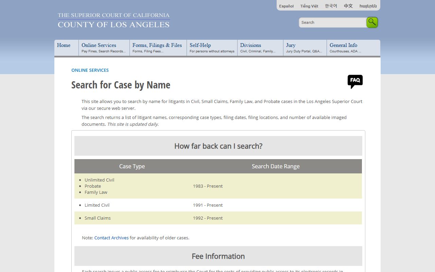Click the Case Type column header
This screenshot has height=272, width=435.
click(x=132, y=166)
